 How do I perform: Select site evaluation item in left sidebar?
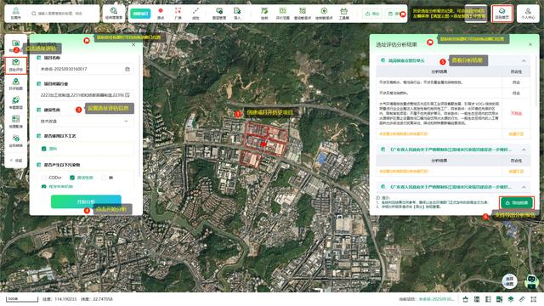tap(15, 65)
